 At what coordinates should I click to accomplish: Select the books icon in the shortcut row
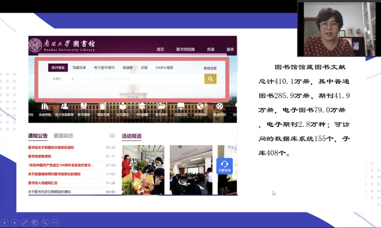point(45,106)
